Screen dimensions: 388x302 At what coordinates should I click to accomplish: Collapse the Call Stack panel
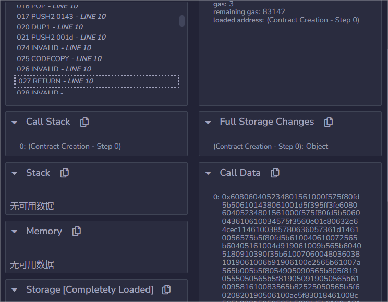pyautogui.click(x=15, y=122)
